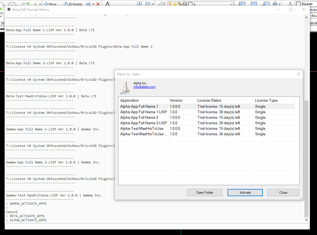Open the dropdown arrow next to the stretch tool

coord(93,4)
